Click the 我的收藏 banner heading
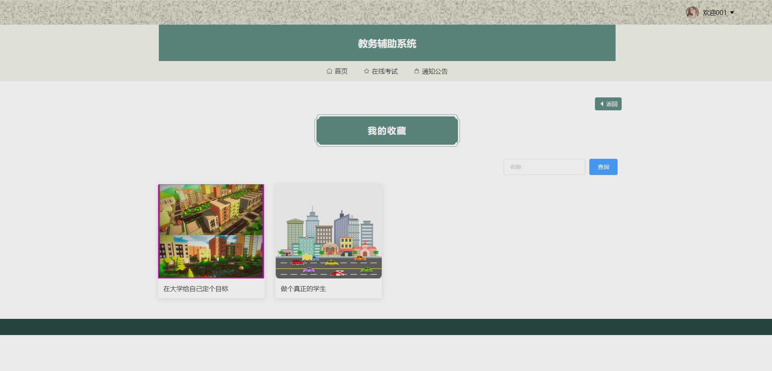The height and width of the screenshot is (371, 772). click(x=387, y=130)
